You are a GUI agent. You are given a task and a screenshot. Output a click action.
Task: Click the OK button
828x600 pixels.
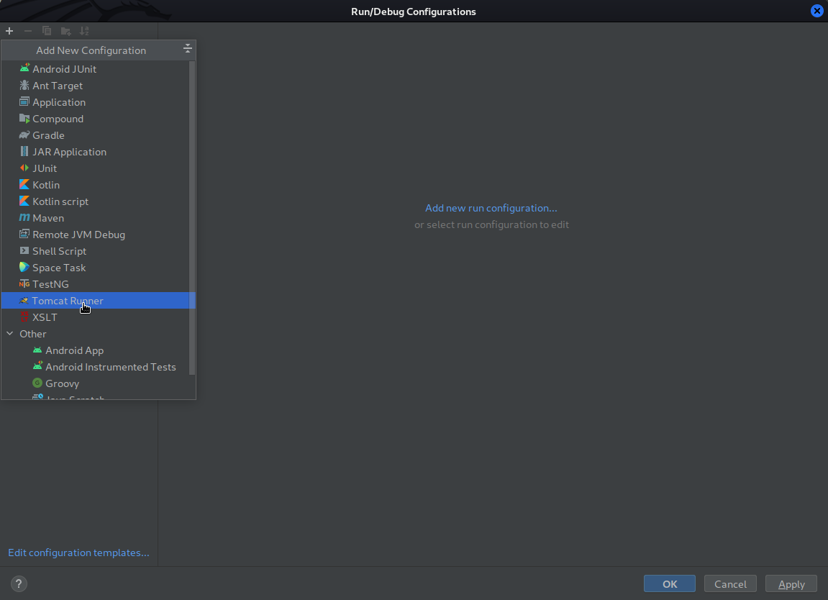[670, 583]
